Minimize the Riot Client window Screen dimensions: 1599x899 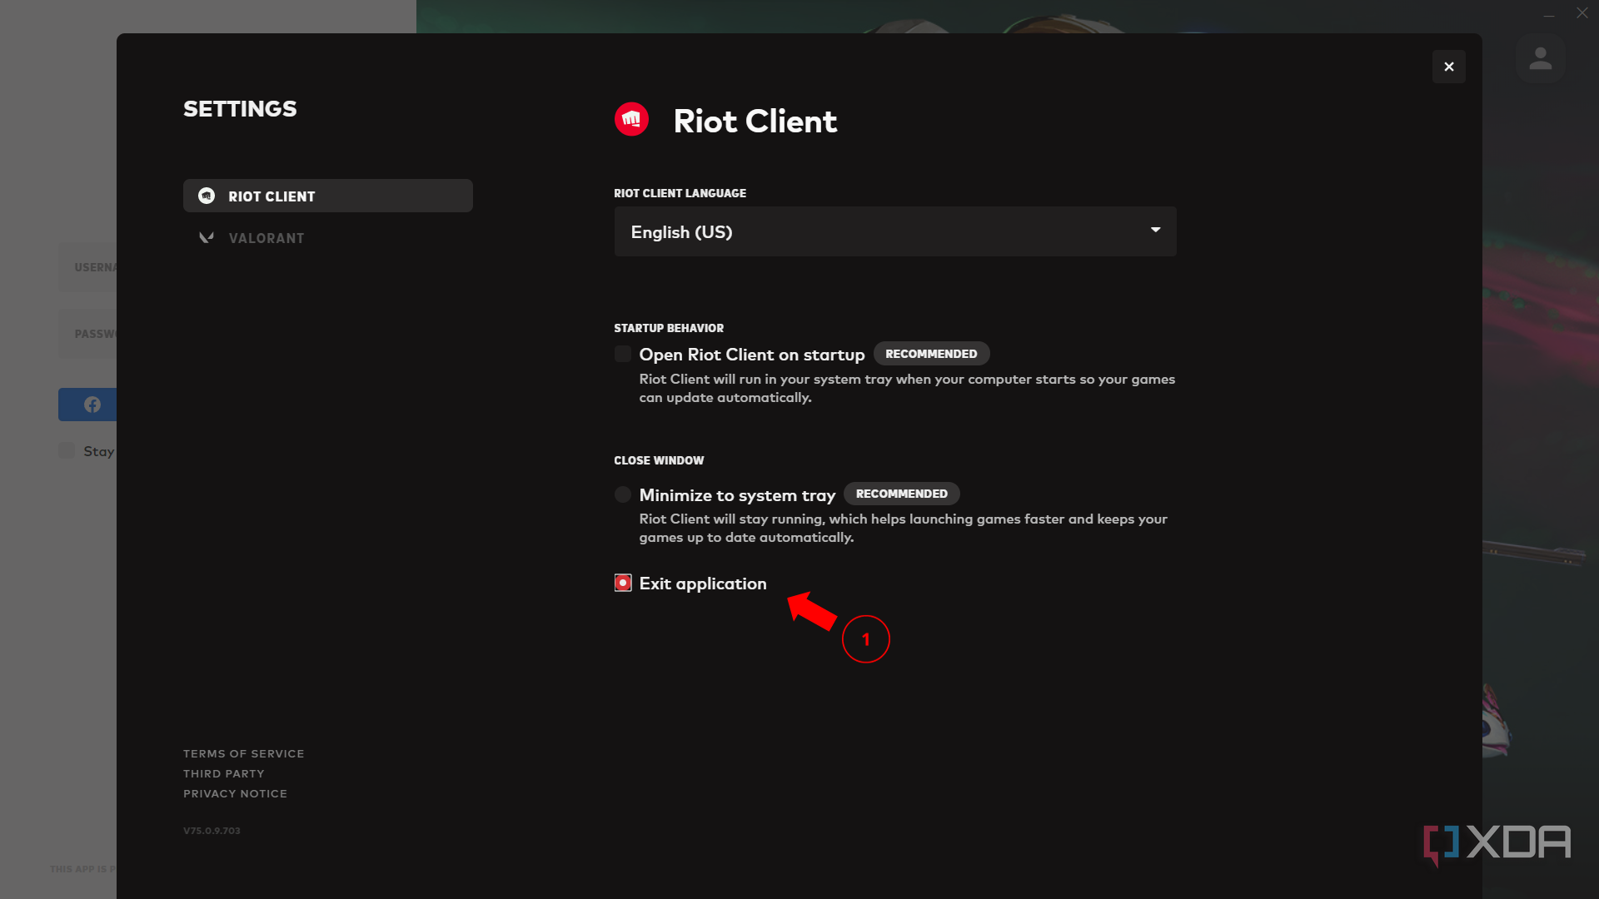coord(1549,13)
